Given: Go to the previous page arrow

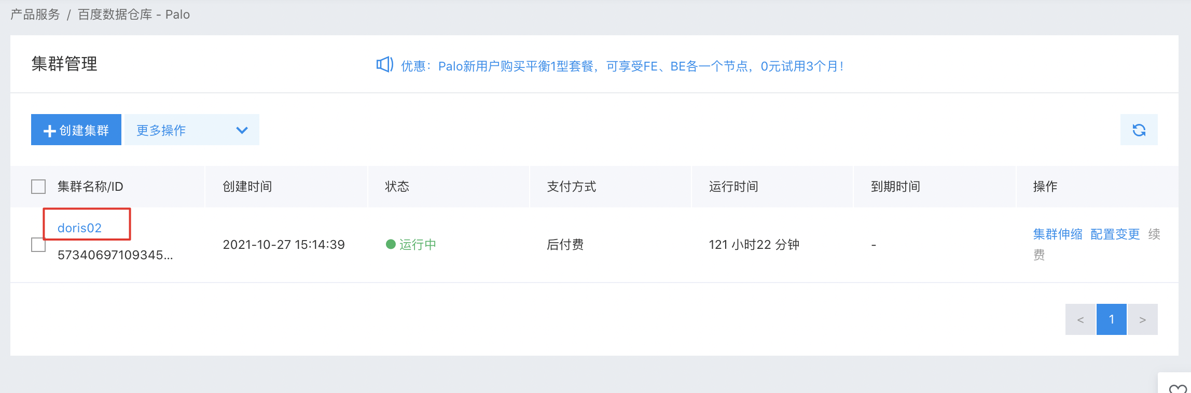Looking at the screenshot, I should click(x=1081, y=319).
